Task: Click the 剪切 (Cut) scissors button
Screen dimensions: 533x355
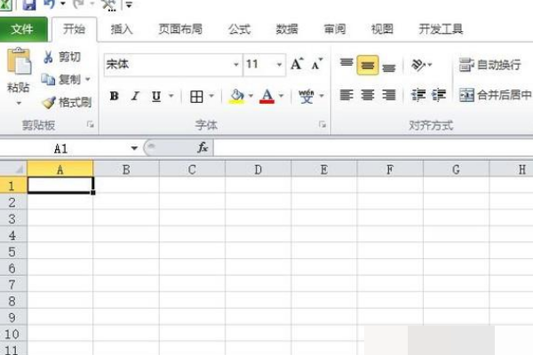Action: 61,57
